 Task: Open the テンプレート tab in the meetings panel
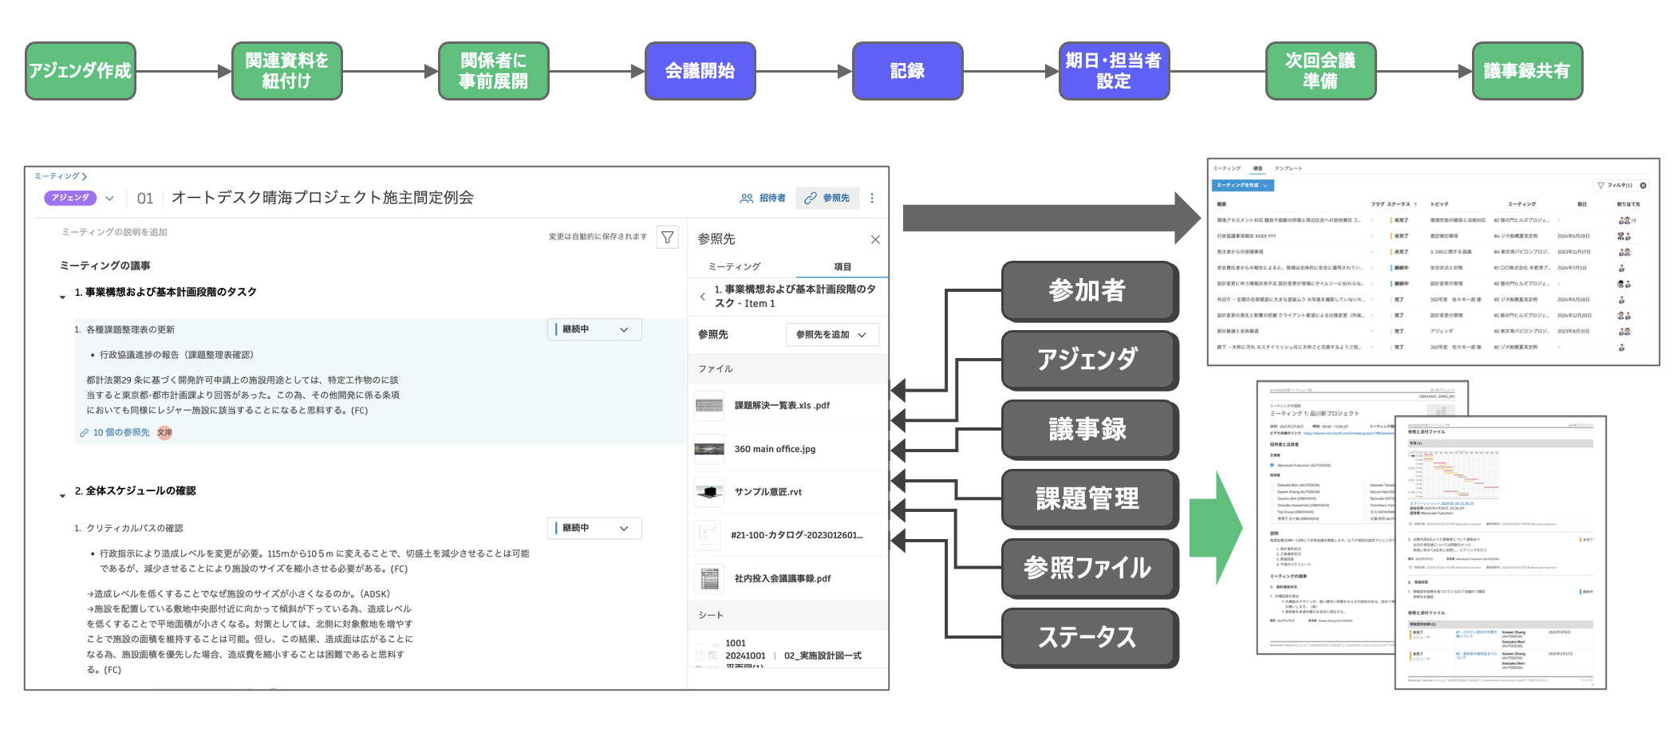tap(1289, 168)
